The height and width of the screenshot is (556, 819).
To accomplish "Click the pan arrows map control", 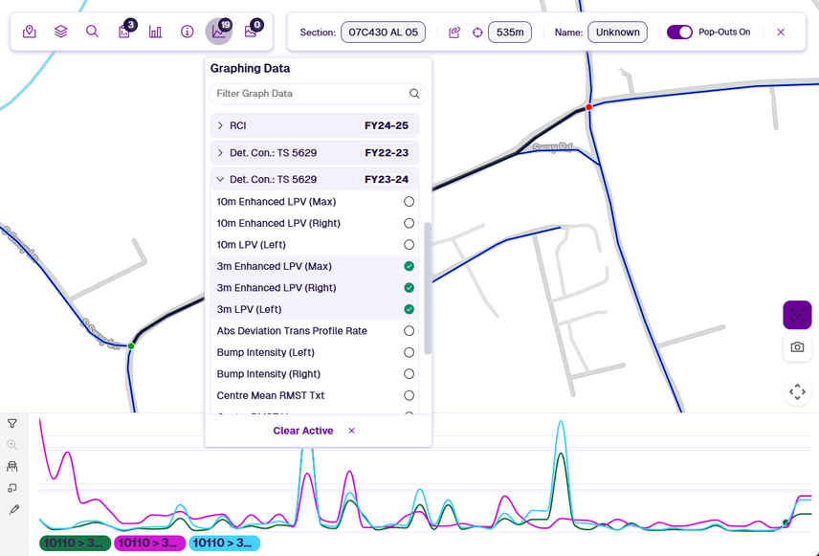I will [797, 391].
